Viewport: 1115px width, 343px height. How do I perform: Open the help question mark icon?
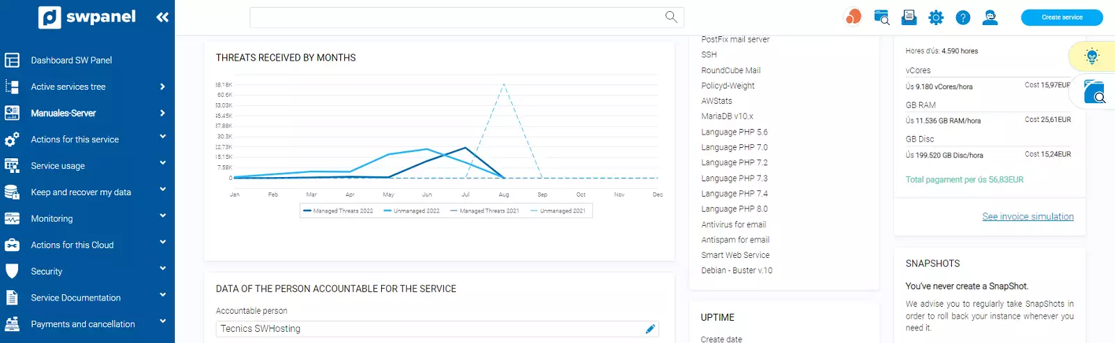click(962, 17)
